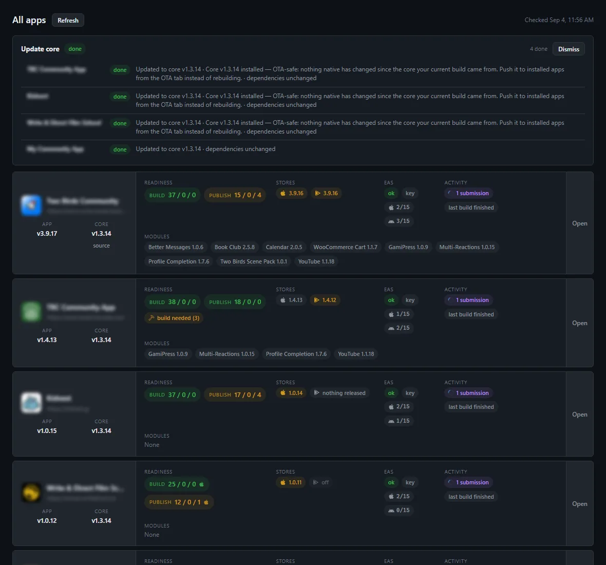This screenshot has height=565, width=606.
Task: Click the '4 done' counter near Dismiss
Action: point(539,49)
